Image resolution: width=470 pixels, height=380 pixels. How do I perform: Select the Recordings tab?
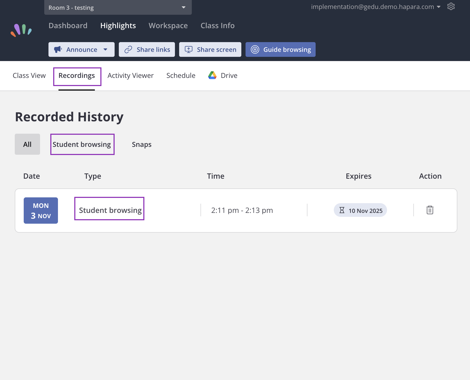coord(77,76)
